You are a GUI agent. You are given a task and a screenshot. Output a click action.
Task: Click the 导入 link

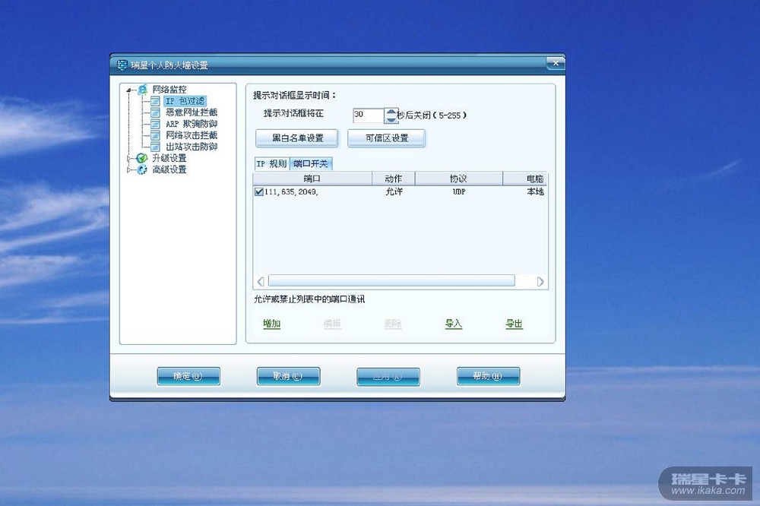coord(454,324)
